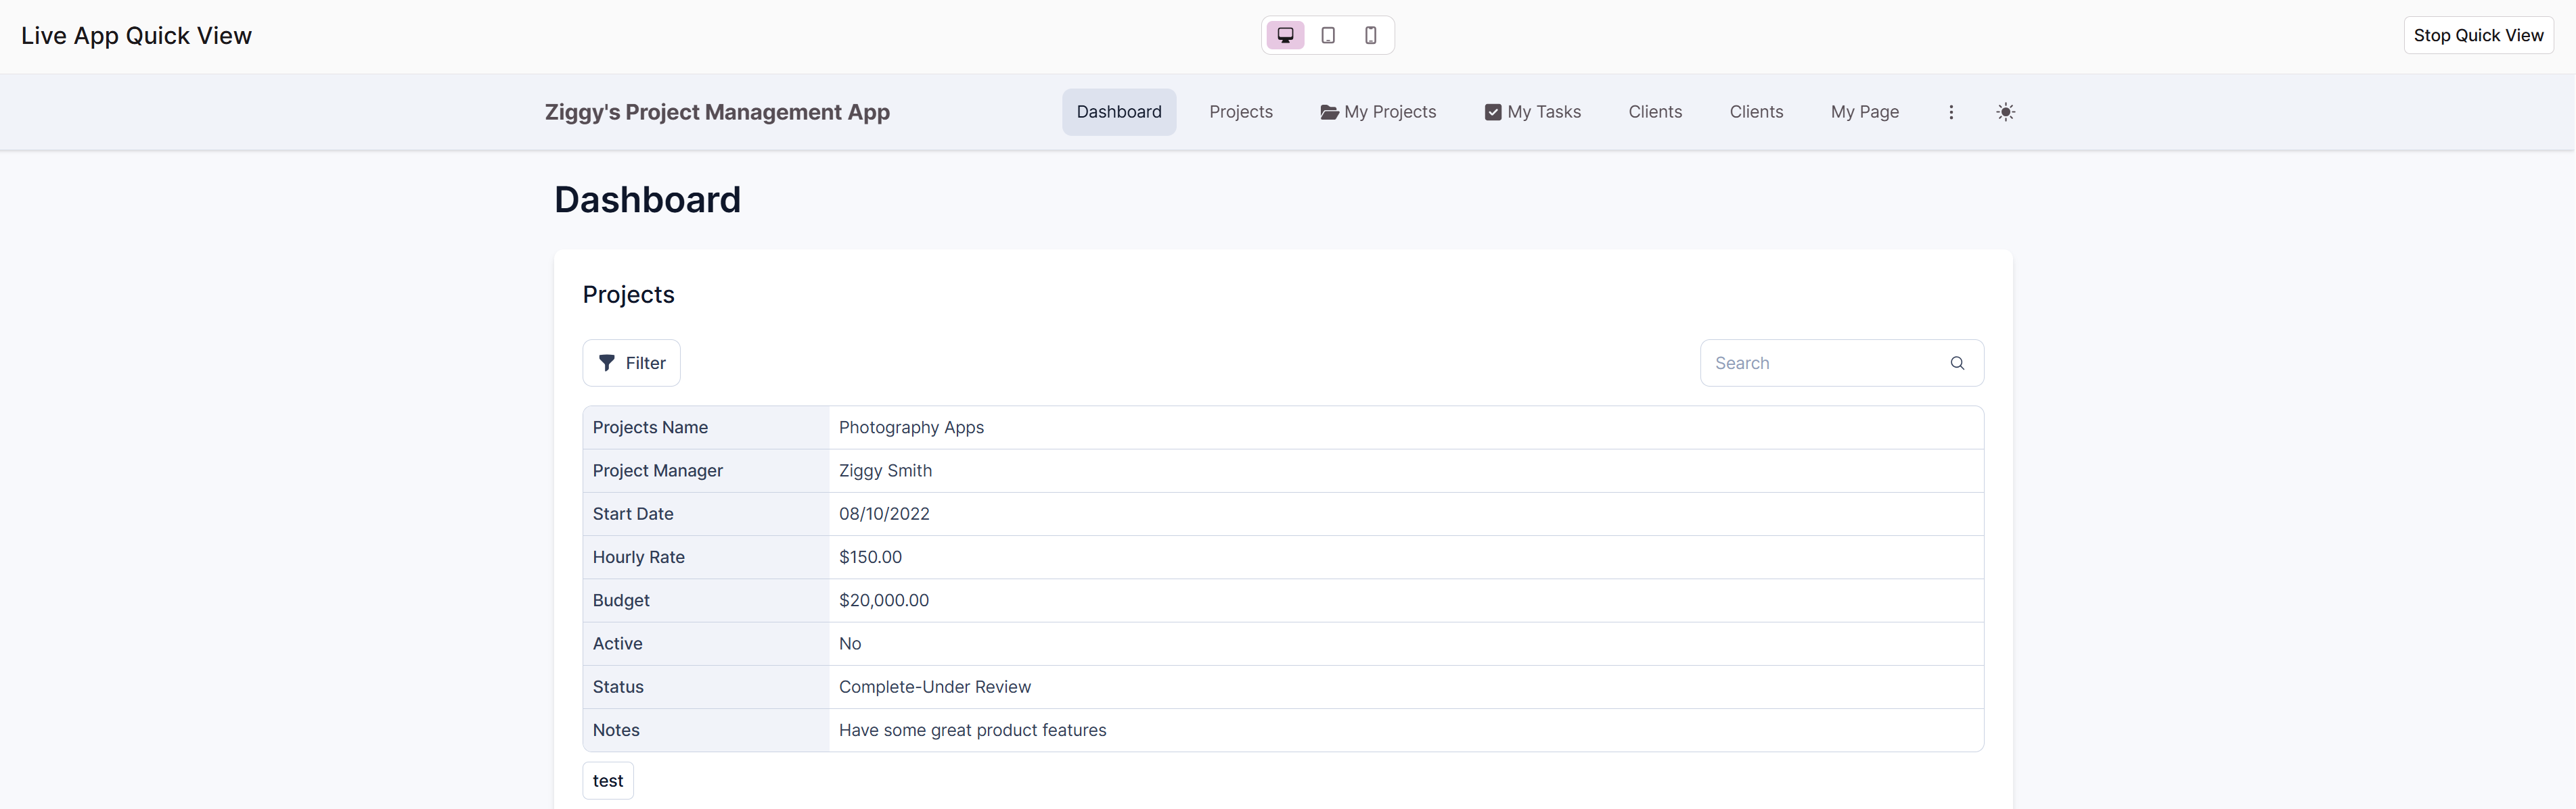Switch to tablet preview mode icon

[x=1328, y=35]
